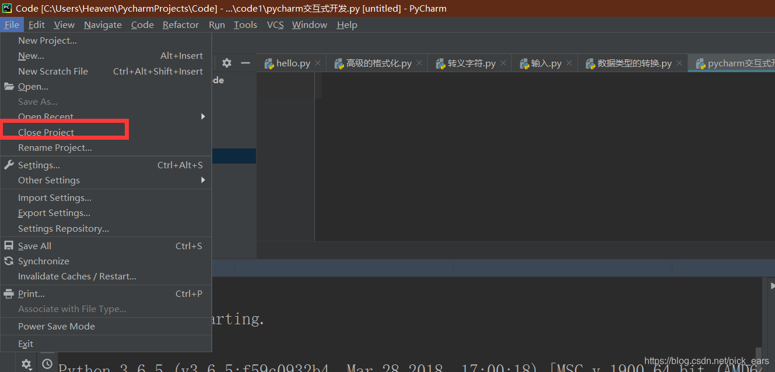Open the Refactor menu

[x=181, y=24]
